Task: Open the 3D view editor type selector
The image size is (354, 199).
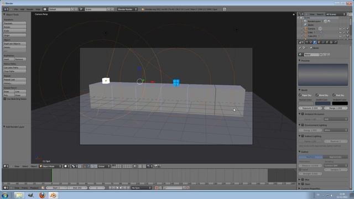Action: pos(6,166)
